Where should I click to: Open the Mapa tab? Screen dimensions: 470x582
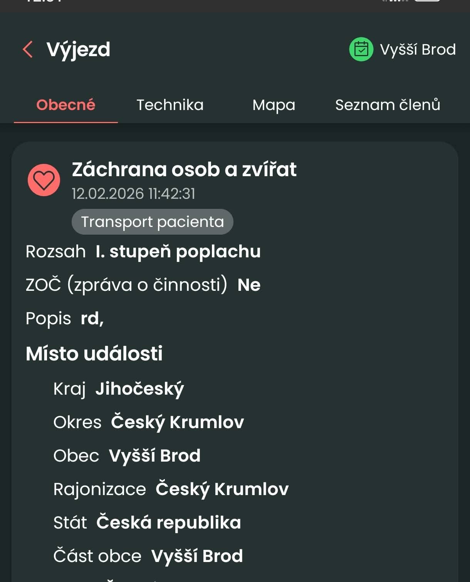click(x=274, y=105)
